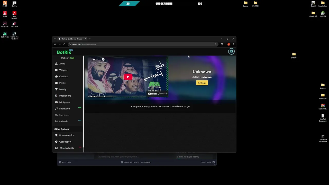This screenshot has height=185, width=329.
Task: Select 'The best ChatBot and Widgets' tab
Action: tap(72, 39)
